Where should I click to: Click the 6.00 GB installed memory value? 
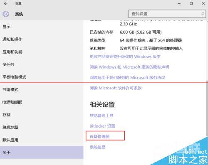point(141,32)
